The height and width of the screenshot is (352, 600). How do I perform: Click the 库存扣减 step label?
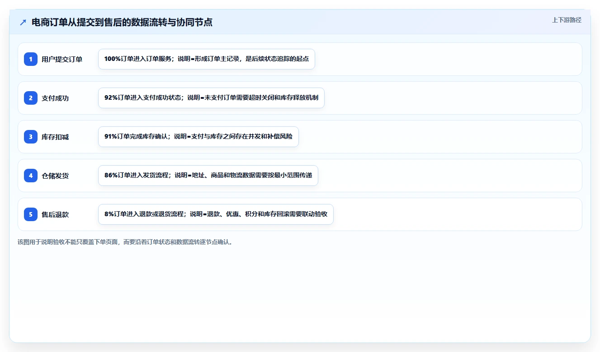click(x=55, y=137)
